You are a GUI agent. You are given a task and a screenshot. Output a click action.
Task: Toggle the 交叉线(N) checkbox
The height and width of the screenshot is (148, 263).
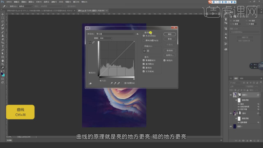coord(143,71)
